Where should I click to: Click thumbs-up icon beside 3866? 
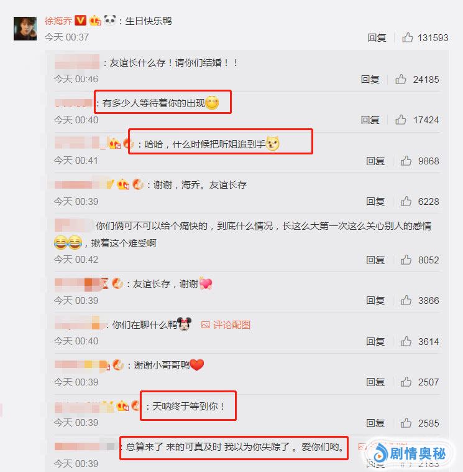point(406,300)
